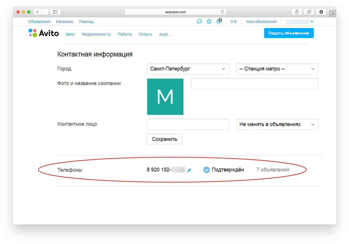Viewport: 349px width, 244px height.
Task: Click the Safari forward arrow button
Action: (45, 12)
